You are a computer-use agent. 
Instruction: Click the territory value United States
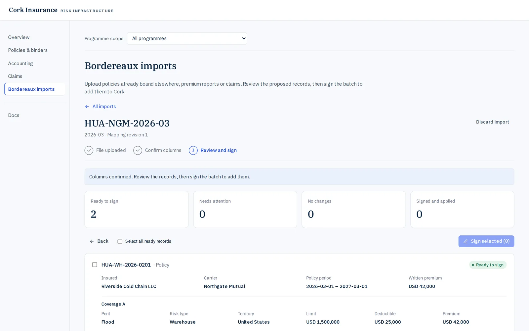click(x=254, y=322)
